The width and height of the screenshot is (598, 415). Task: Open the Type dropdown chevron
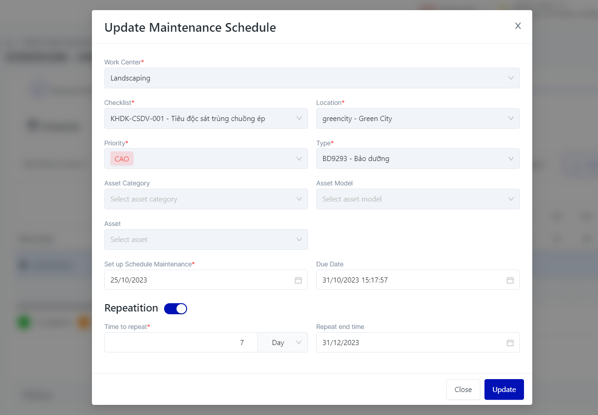pos(511,159)
